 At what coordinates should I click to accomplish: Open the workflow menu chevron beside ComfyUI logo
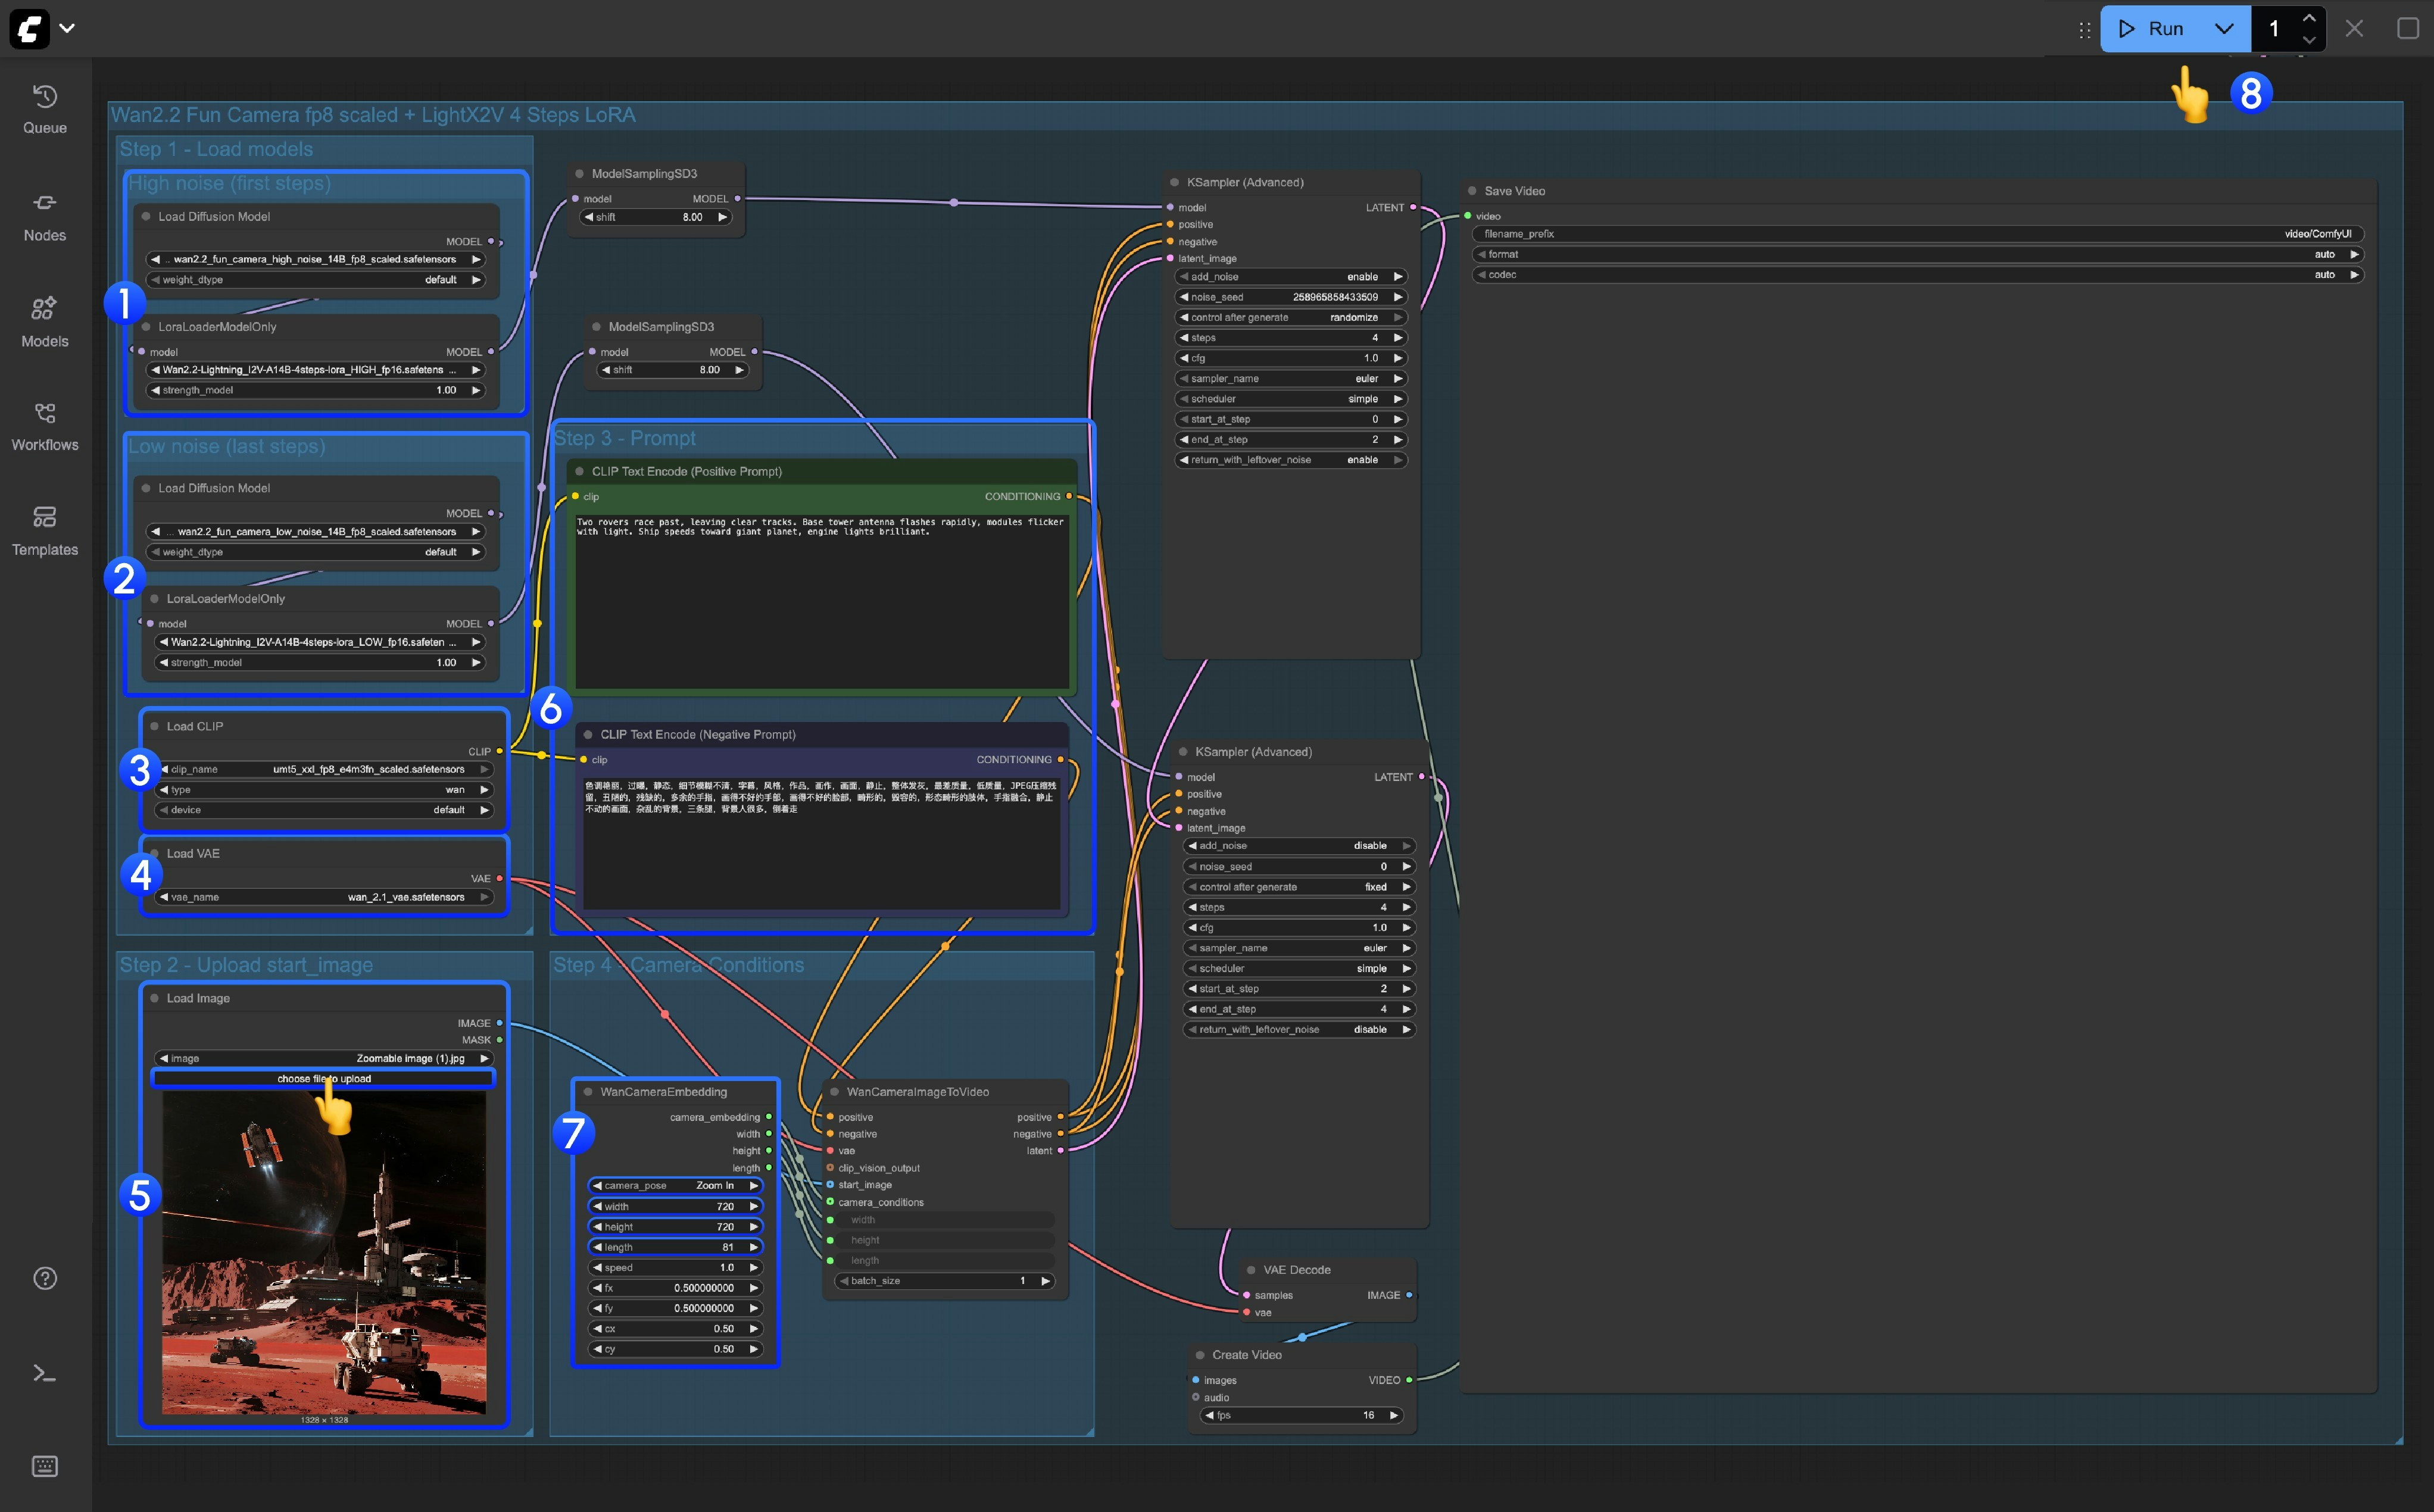[66, 28]
